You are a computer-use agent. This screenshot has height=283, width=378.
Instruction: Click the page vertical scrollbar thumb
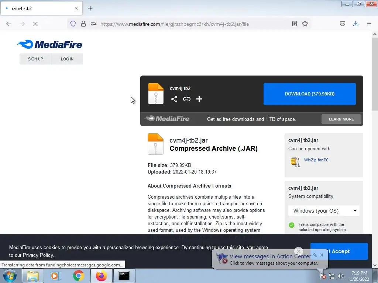(375, 74)
